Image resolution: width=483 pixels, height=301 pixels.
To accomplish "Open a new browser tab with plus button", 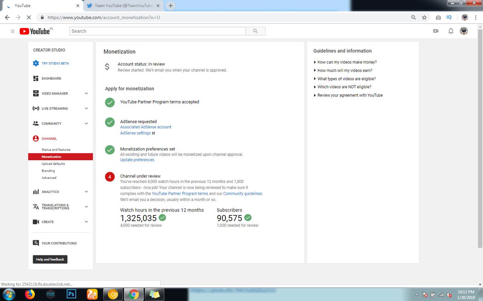I will (171, 6).
